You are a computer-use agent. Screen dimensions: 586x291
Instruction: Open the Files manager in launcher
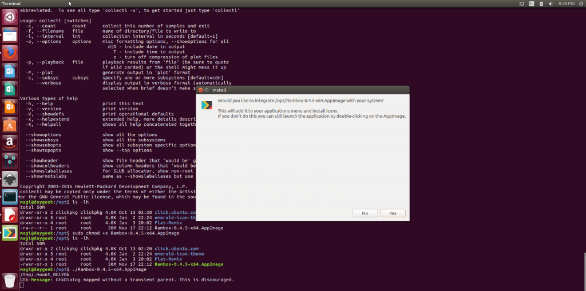pyautogui.click(x=9, y=35)
